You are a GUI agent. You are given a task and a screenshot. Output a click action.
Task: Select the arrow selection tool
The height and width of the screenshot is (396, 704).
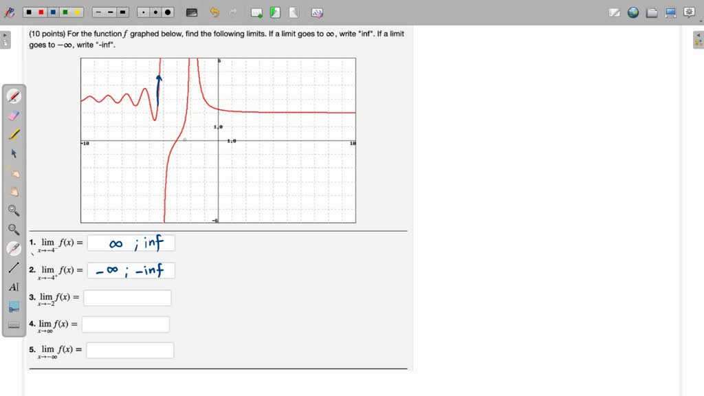click(14, 153)
